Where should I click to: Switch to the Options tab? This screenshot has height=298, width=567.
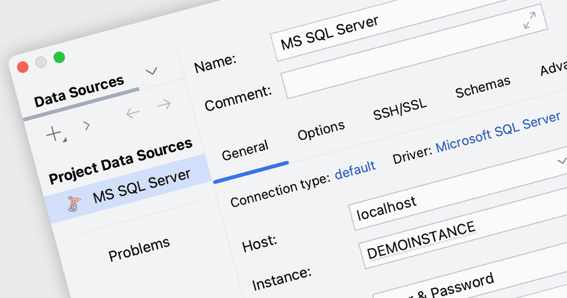click(321, 130)
